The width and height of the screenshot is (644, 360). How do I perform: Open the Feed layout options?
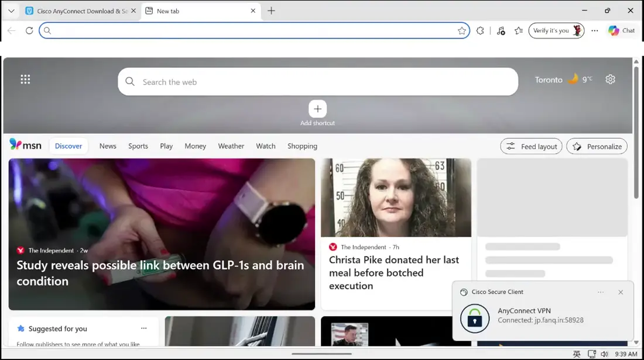[x=531, y=146]
